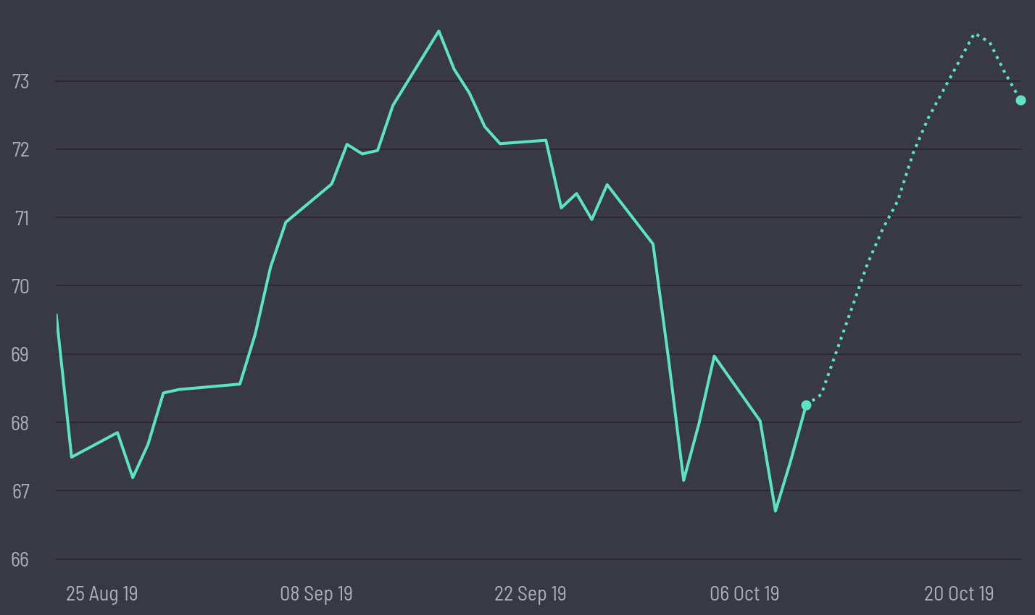
Task: Click the highest peak of the solid line
Action: (x=438, y=31)
